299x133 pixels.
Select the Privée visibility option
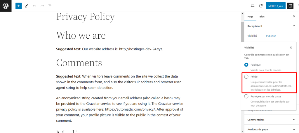[246, 77]
